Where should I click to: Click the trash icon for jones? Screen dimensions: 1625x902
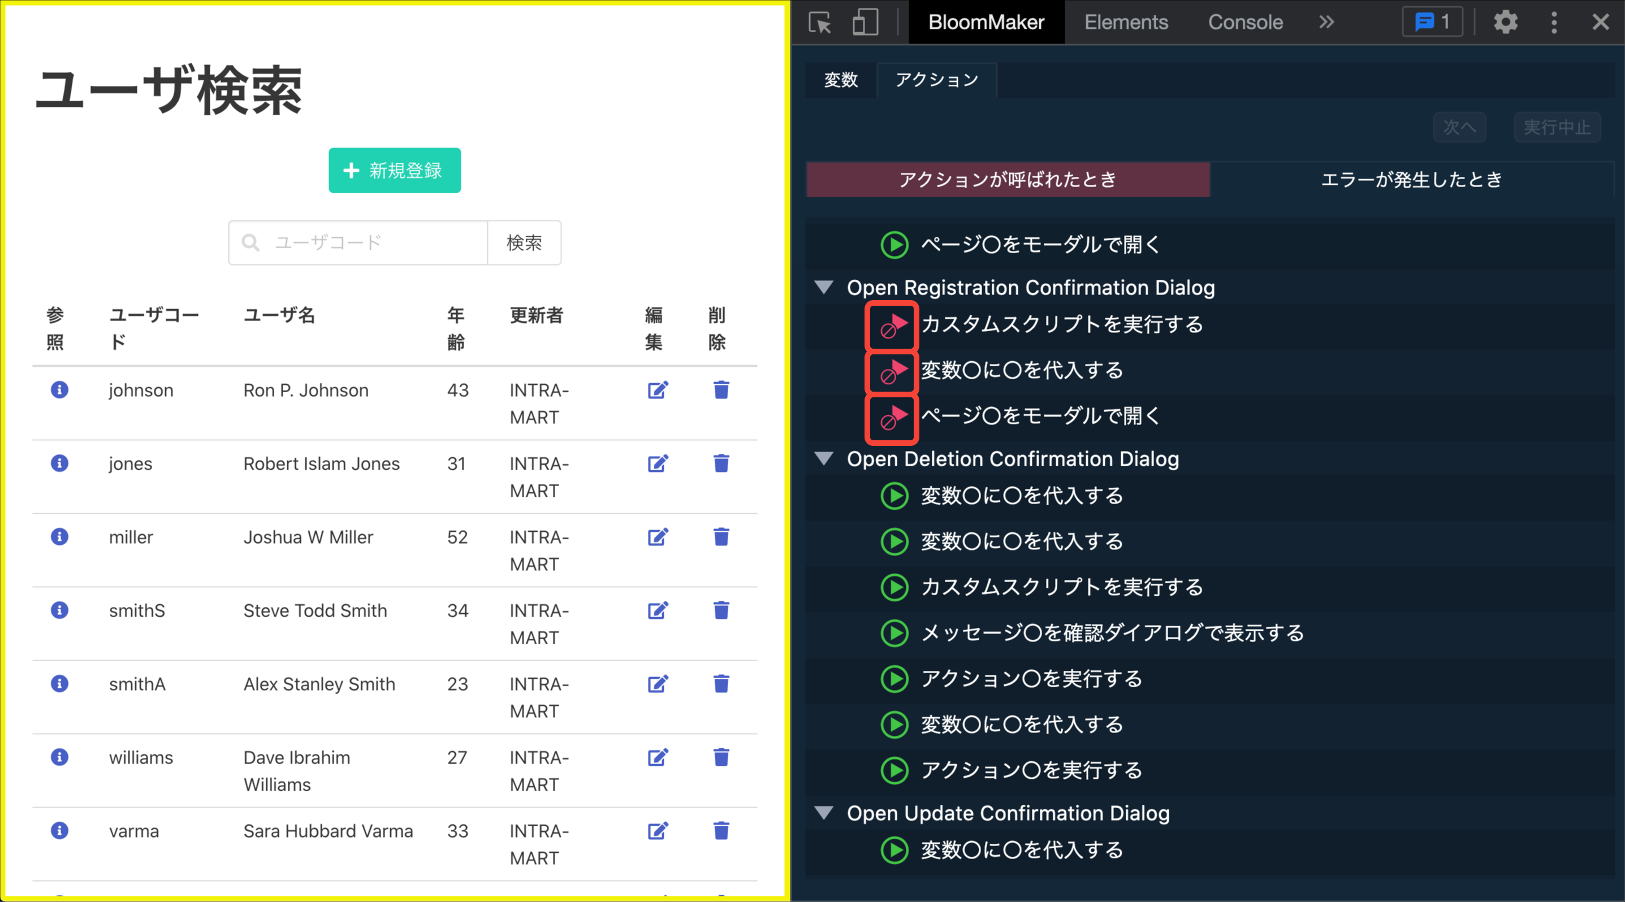(721, 463)
